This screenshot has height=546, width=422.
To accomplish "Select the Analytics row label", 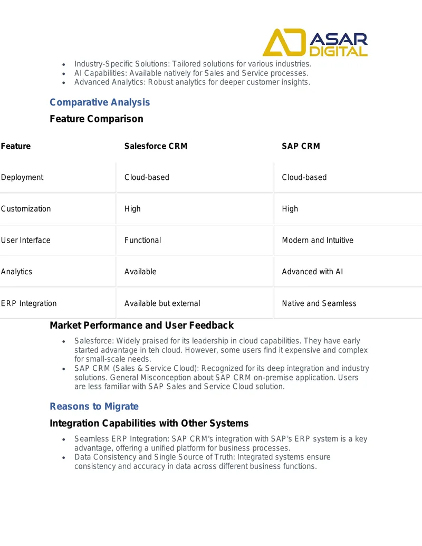I will [16, 272].
